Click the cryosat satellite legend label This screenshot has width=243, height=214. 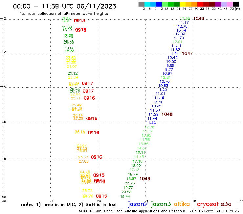pyautogui.click(x=208, y=204)
